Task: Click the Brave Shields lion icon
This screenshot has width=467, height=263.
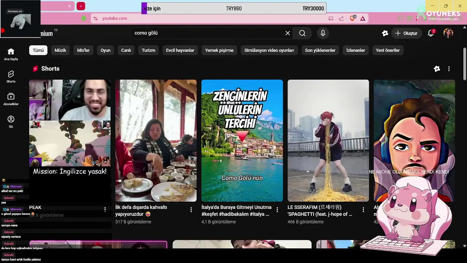Action: pos(352,18)
